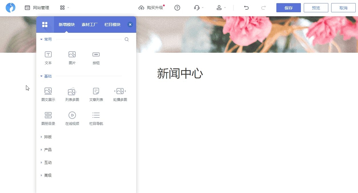Add a 图册目录 album module

pos(48,119)
